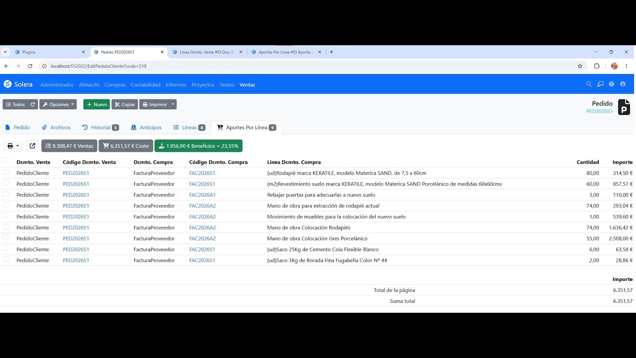
Task: Check the extracción de rodapié actual row
Action: click(6, 205)
